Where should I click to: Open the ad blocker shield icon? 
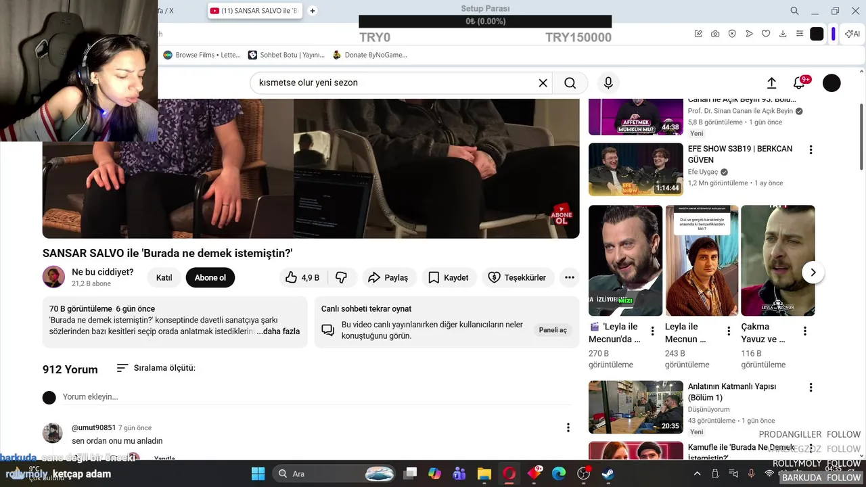tap(732, 34)
